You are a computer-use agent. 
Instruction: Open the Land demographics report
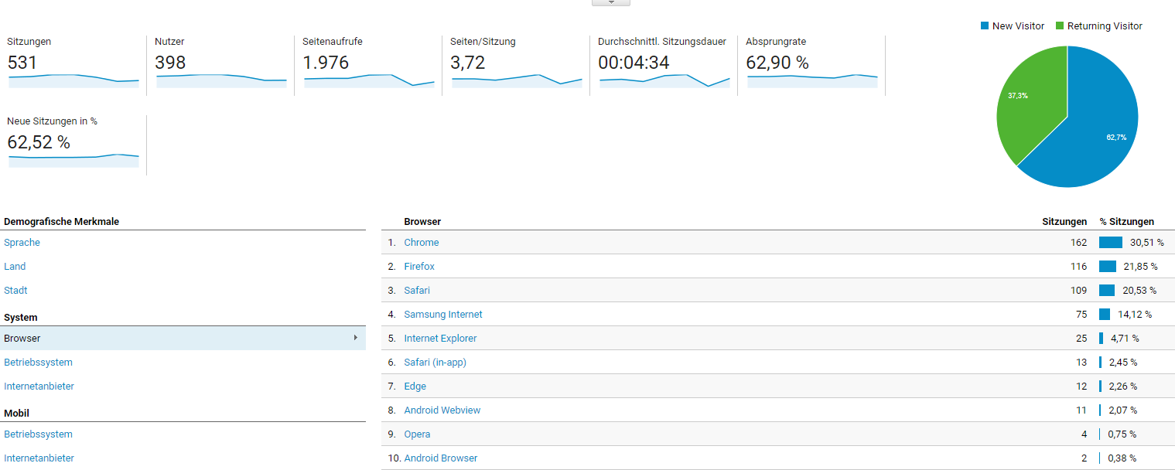14,266
